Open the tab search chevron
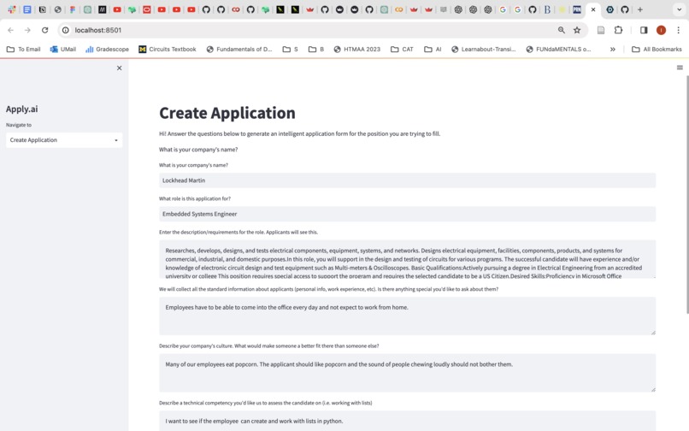 coord(679,9)
